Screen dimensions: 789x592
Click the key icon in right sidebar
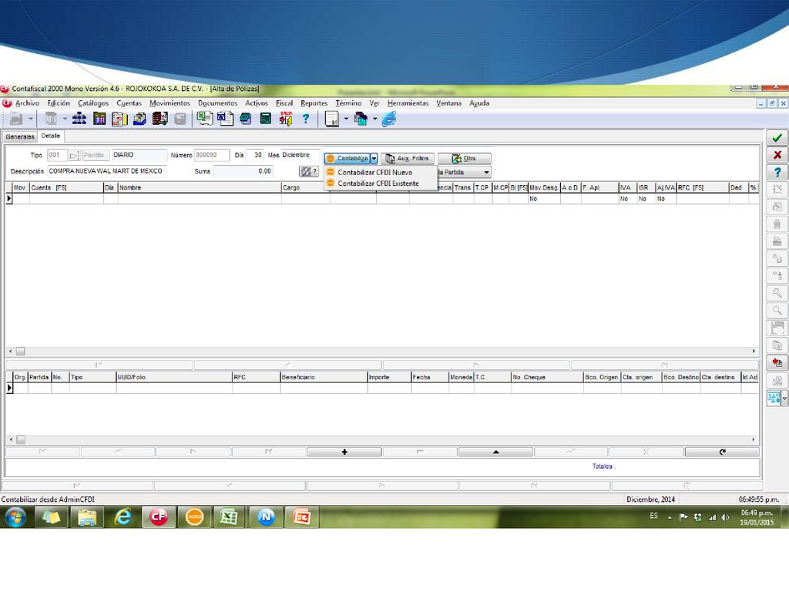(777, 293)
